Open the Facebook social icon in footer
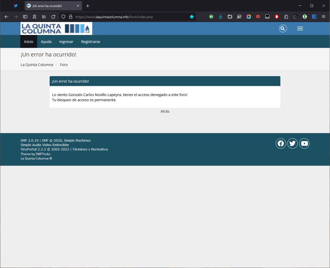This screenshot has height=268, width=330. point(281,143)
